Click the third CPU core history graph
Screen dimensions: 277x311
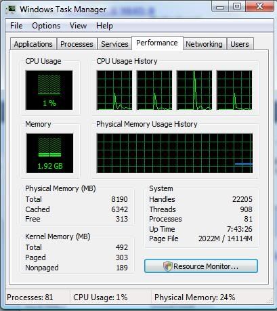[x=194, y=90]
